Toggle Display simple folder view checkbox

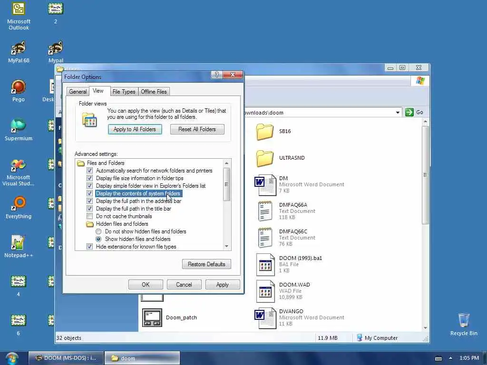pyautogui.click(x=89, y=186)
